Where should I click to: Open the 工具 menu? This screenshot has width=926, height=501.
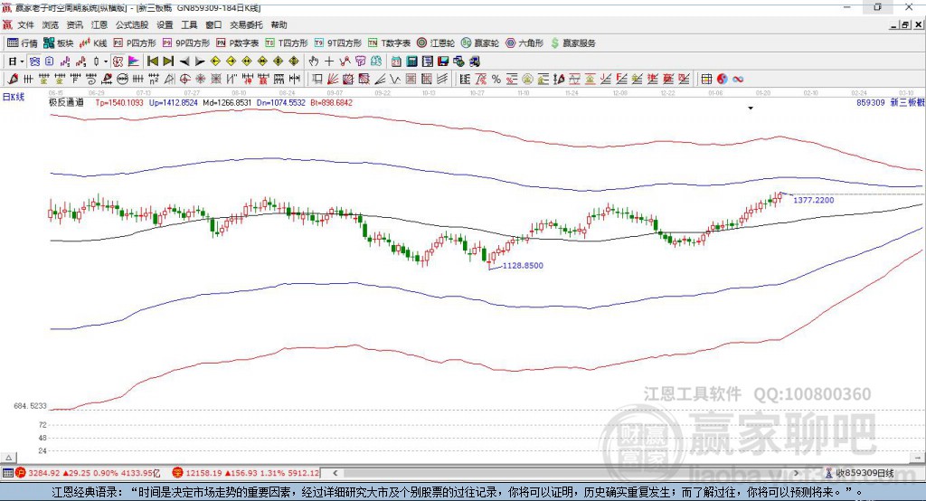point(189,24)
